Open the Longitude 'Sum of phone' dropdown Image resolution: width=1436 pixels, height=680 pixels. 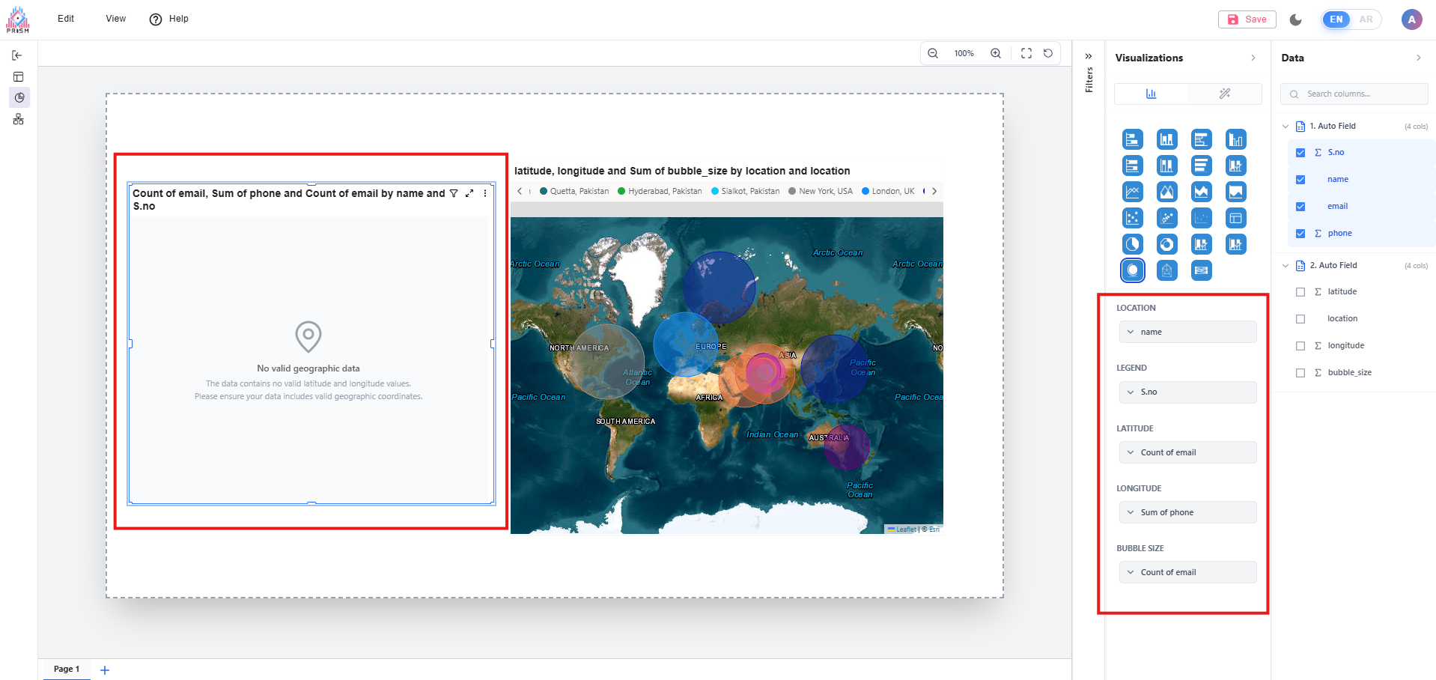click(1187, 512)
